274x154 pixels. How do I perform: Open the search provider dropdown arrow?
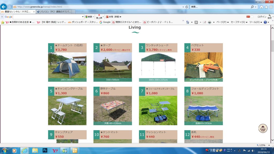[256, 7]
